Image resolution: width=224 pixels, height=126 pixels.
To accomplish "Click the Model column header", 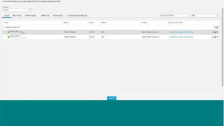I will (x=66, y=22).
